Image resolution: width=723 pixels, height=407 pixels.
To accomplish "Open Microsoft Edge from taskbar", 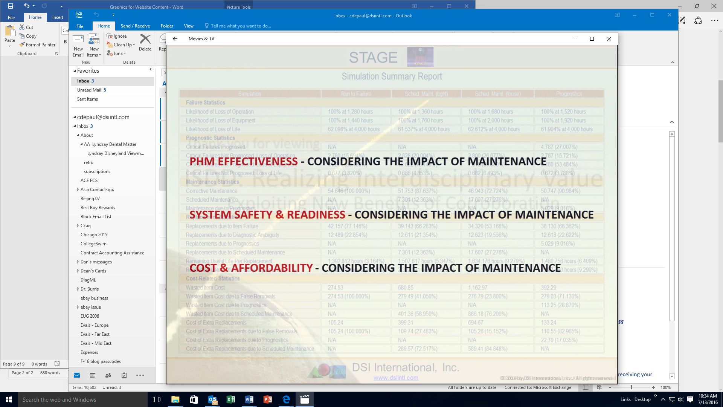I will (x=286, y=399).
